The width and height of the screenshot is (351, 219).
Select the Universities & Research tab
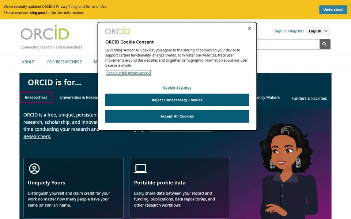pyautogui.click(x=79, y=97)
